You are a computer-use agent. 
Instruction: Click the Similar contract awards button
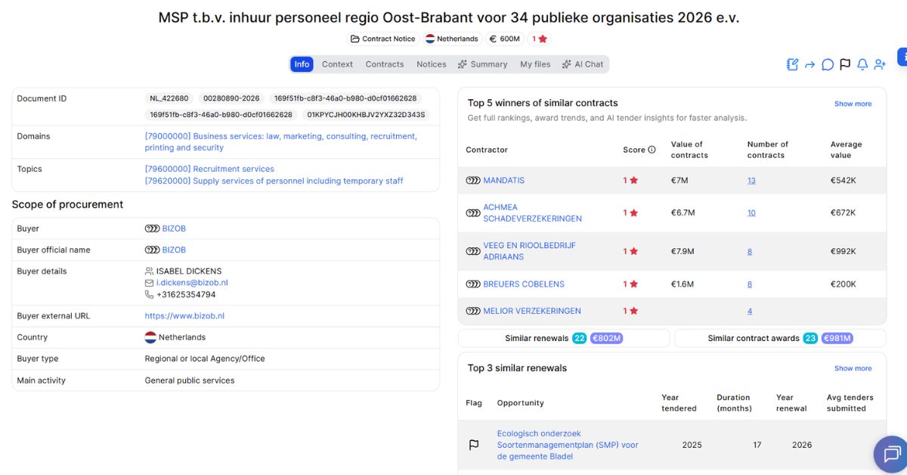click(780, 338)
